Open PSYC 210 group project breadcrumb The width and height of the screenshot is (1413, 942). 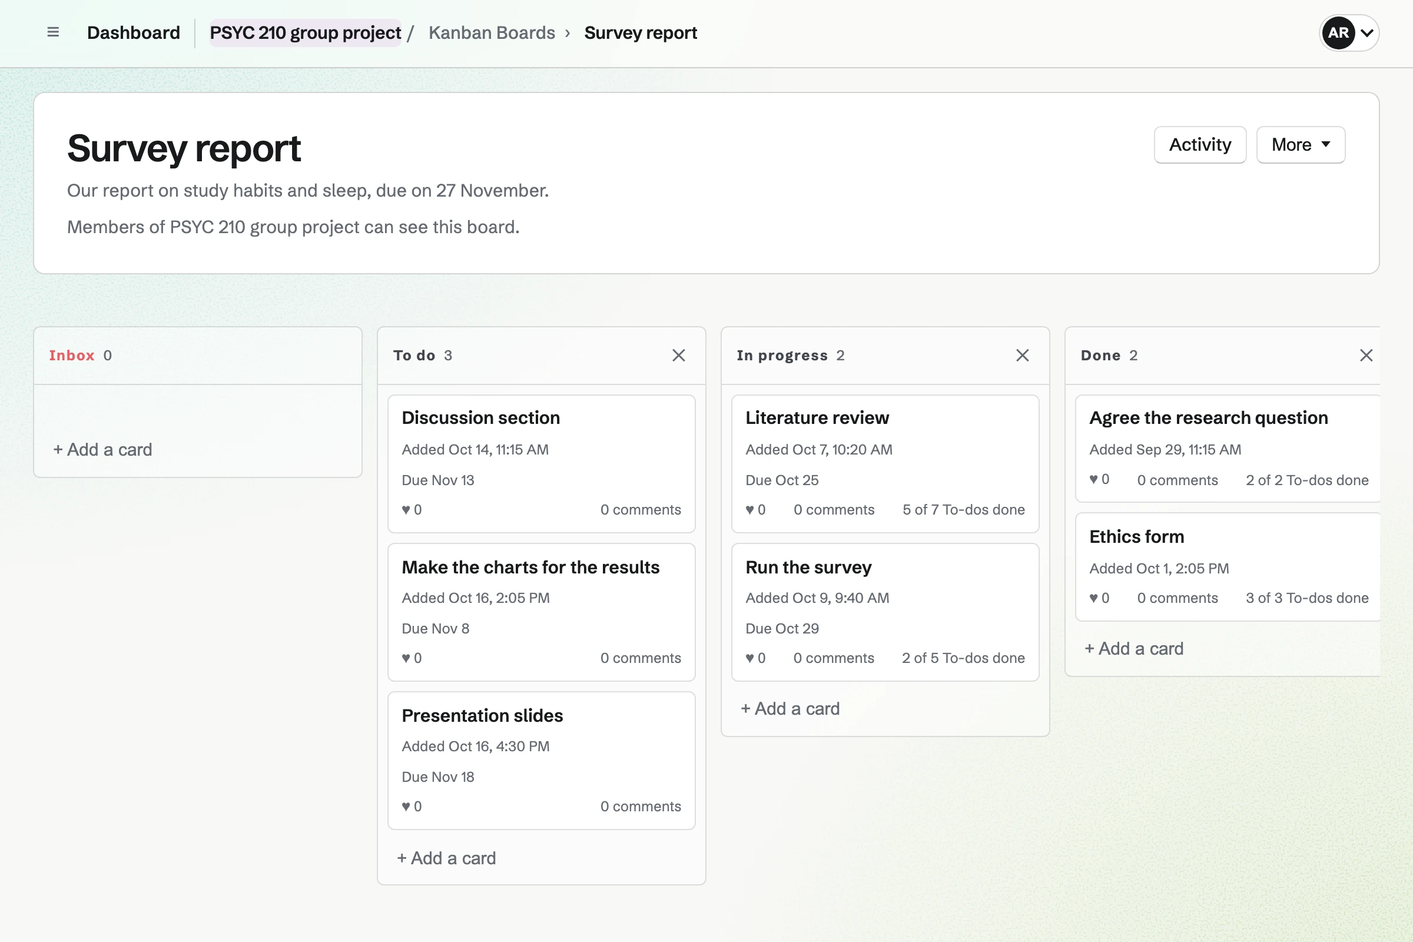305,32
